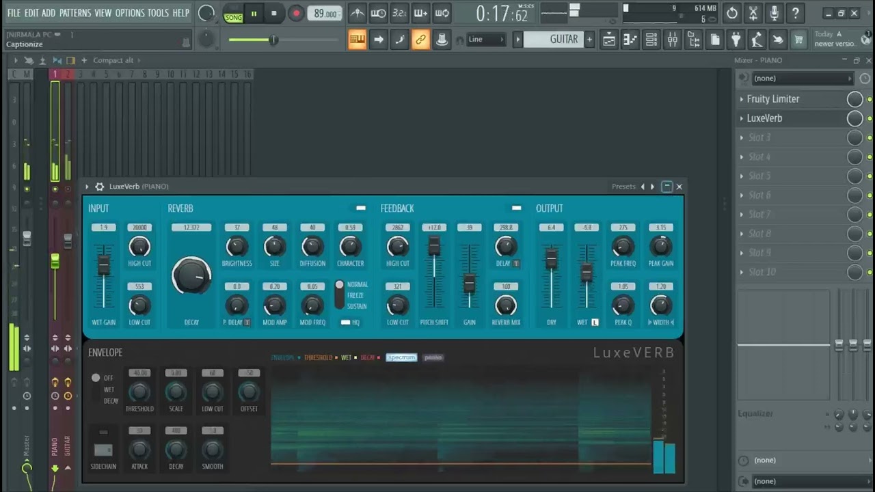Click the right arrow step icon in toolbar
875x492 pixels.
[378, 40]
